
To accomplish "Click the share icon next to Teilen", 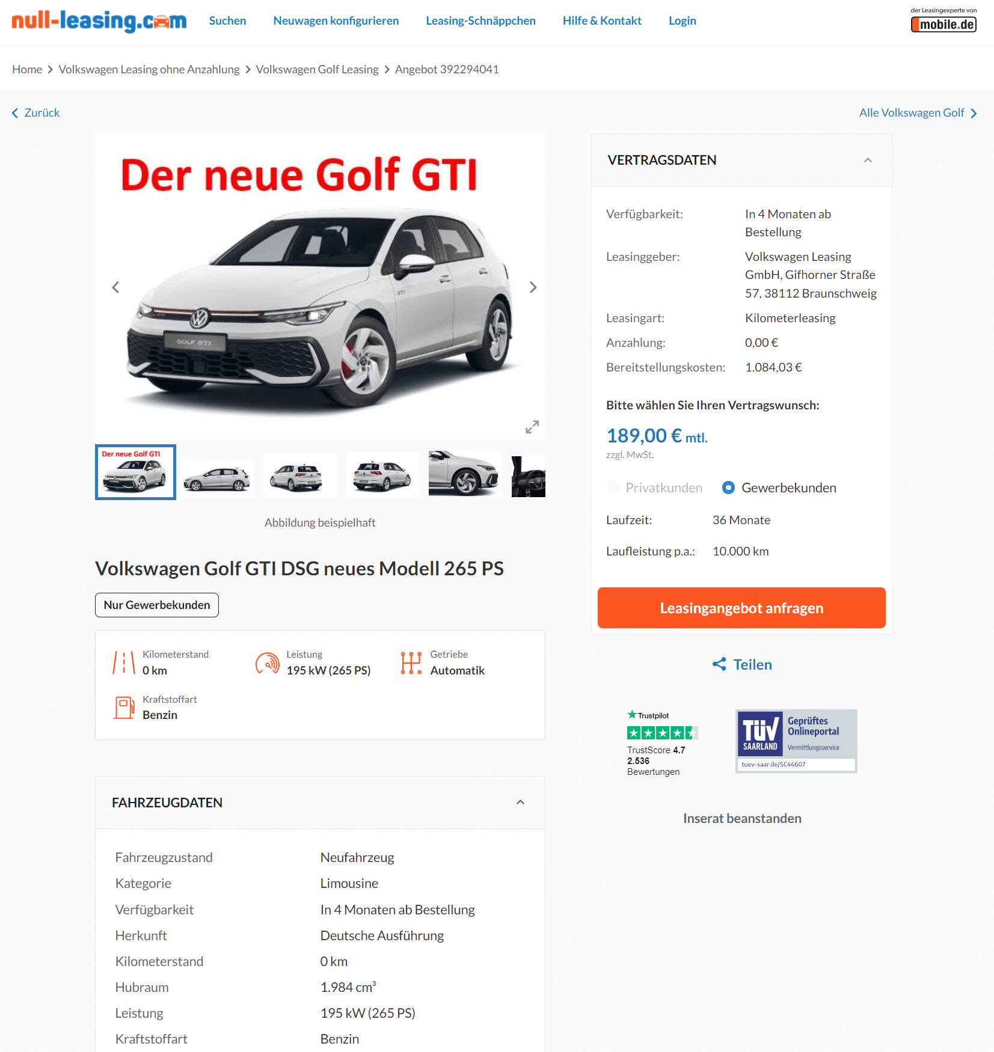I will (x=719, y=664).
